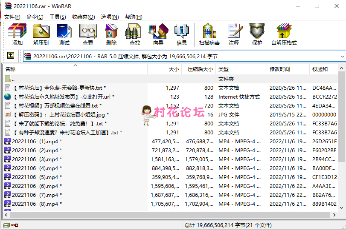Click the Find (查找) binoculars icon
Viewport: 346px width, 230px height.
point(134,34)
